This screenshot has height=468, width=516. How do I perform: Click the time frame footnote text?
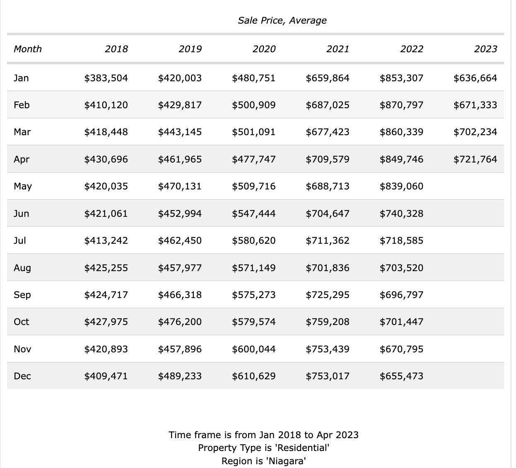[x=263, y=435]
